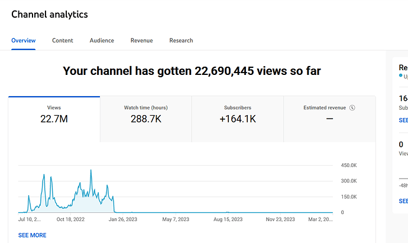Viewport: 408px width, 243px height.
Task: Click the highest peak on the views chart
Action: [91, 170]
